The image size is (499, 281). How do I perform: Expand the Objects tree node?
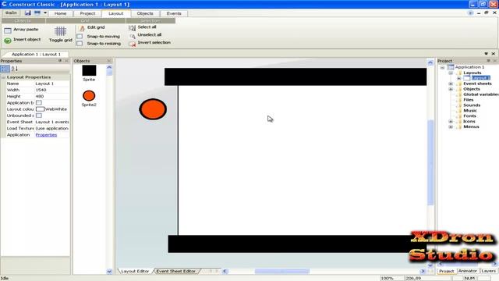tap(451, 89)
